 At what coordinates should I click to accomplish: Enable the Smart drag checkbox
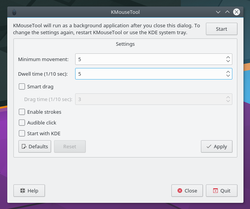tap(22, 87)
